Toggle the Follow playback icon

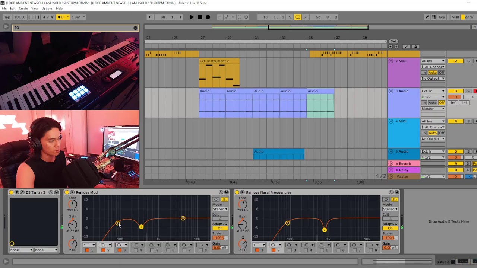[x=149, y=17]
